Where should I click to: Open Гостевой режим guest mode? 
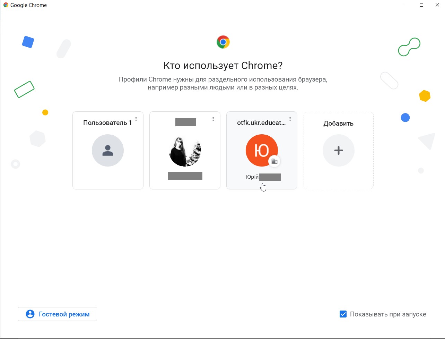[x=57, y=314]
